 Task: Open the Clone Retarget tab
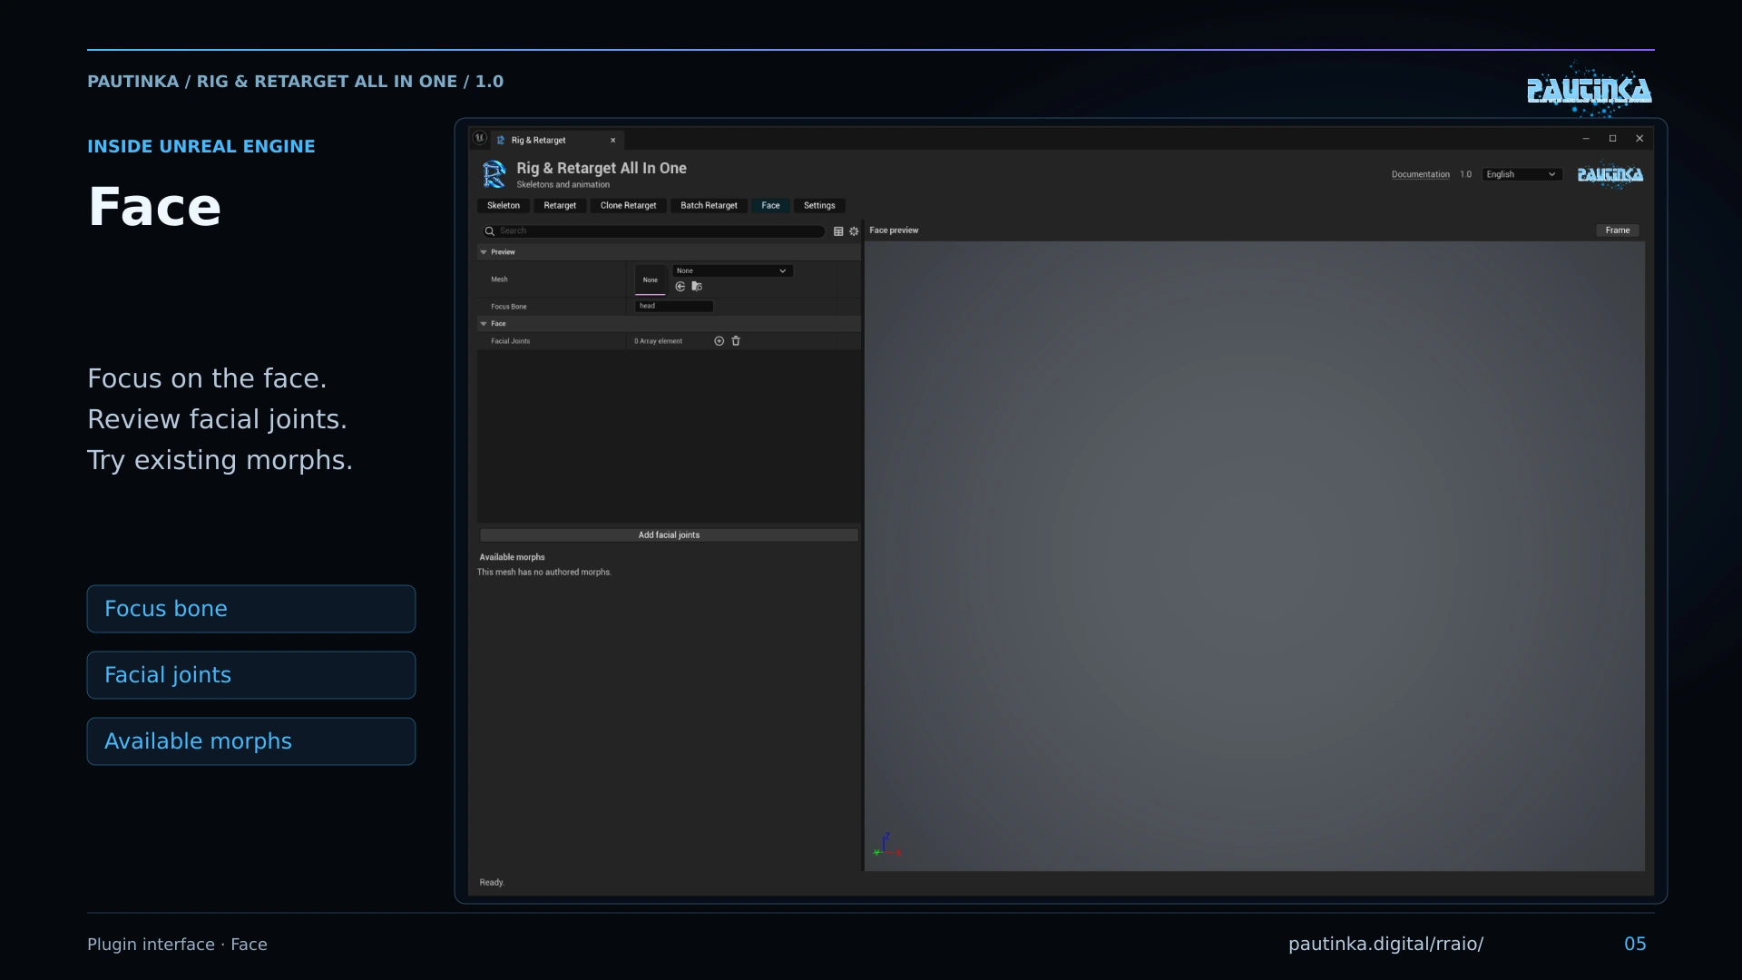[628, 206]
